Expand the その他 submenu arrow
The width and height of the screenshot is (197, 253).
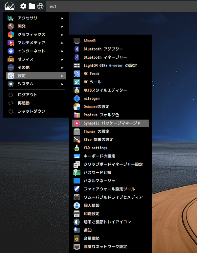(x=62, y=68)
